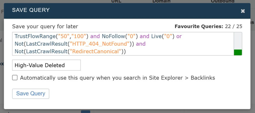Image resolution: width=255 pixels, height=113 pixels.
Task: Close the Save Query dialog
Action: click(243, 11)
